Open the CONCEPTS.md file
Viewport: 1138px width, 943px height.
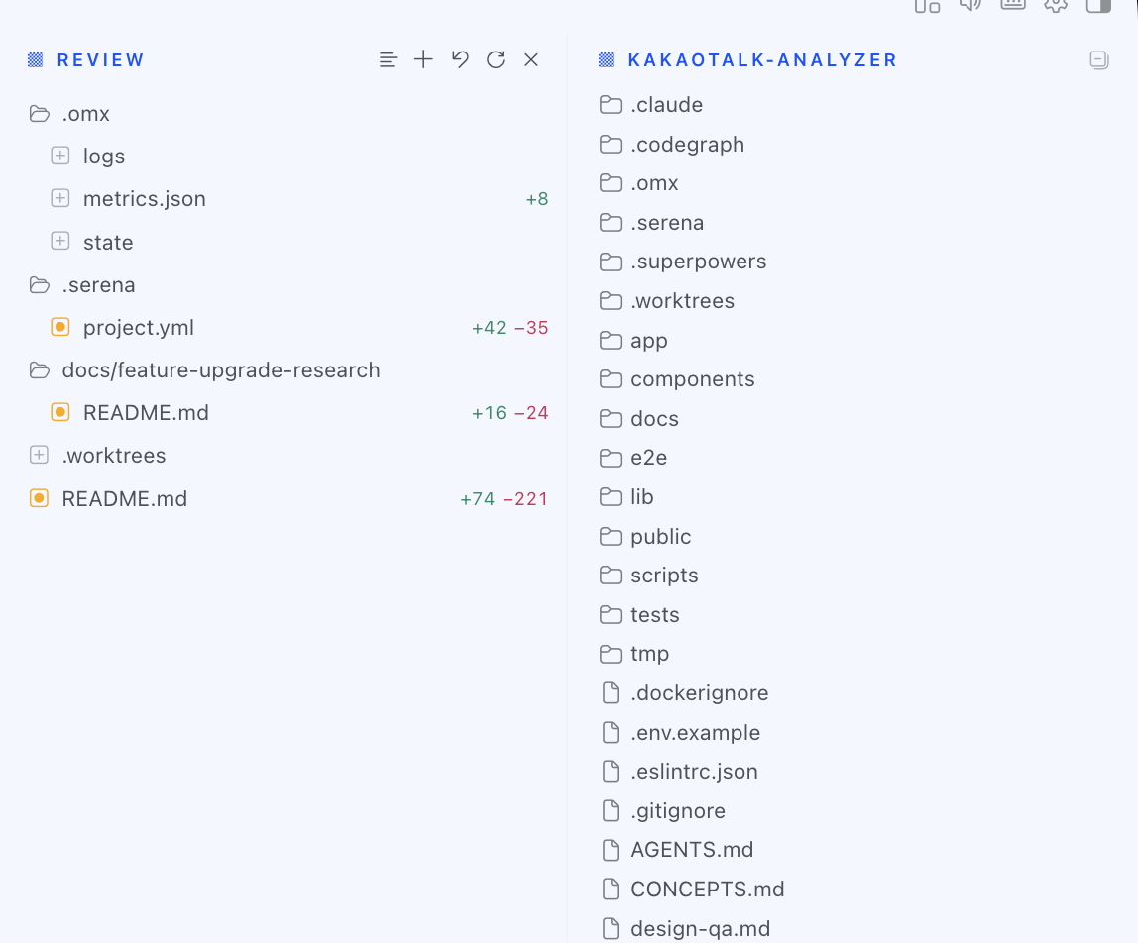[693, 889]
